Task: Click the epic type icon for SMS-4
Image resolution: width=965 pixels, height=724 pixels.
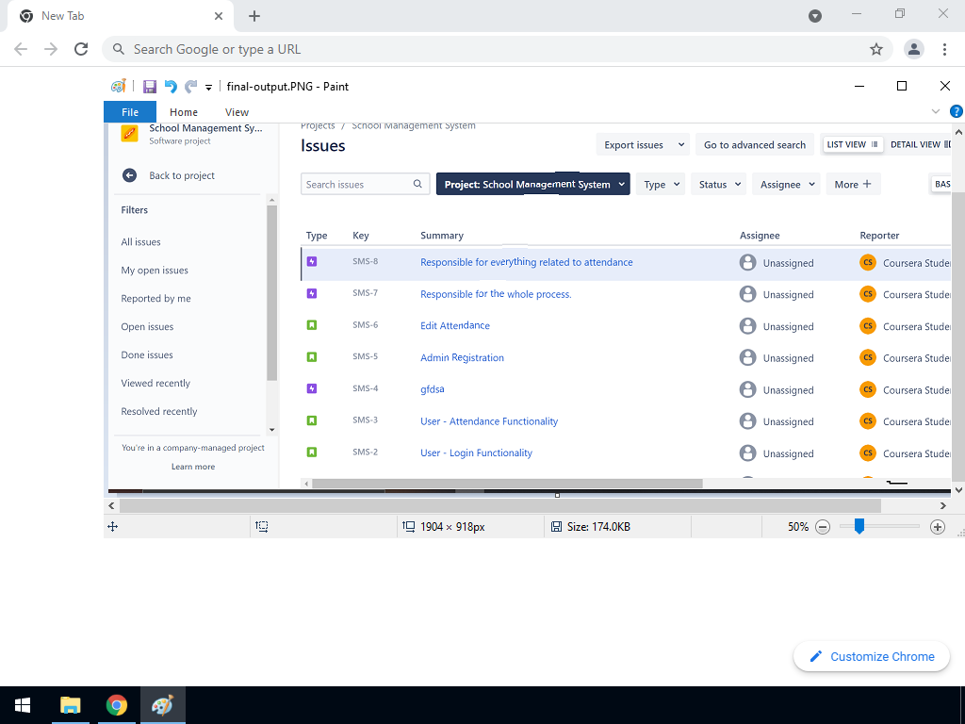Action: coord(312,388)
